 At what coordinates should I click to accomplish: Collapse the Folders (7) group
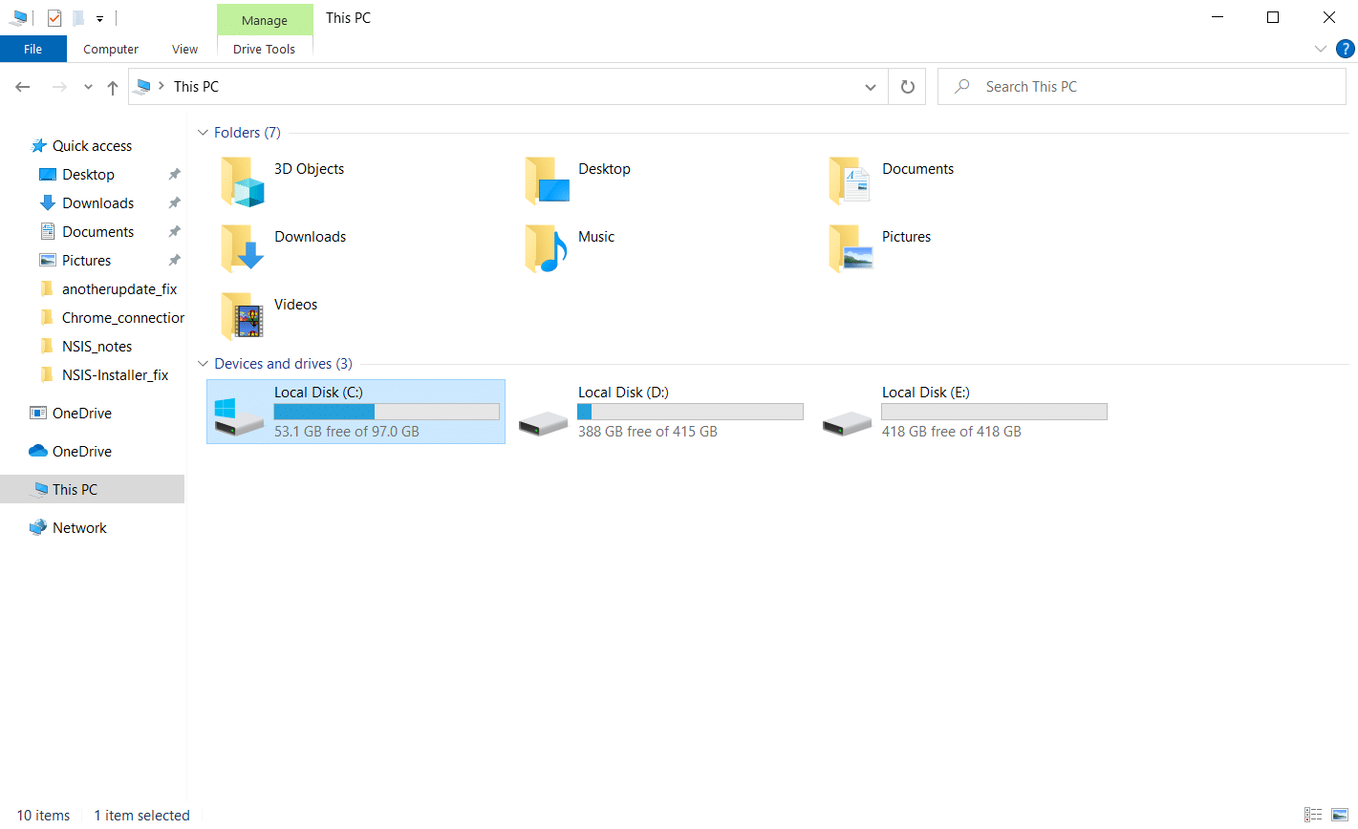pos(203,133)
